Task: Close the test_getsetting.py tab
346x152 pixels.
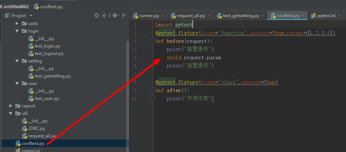Action: point(263,16)
